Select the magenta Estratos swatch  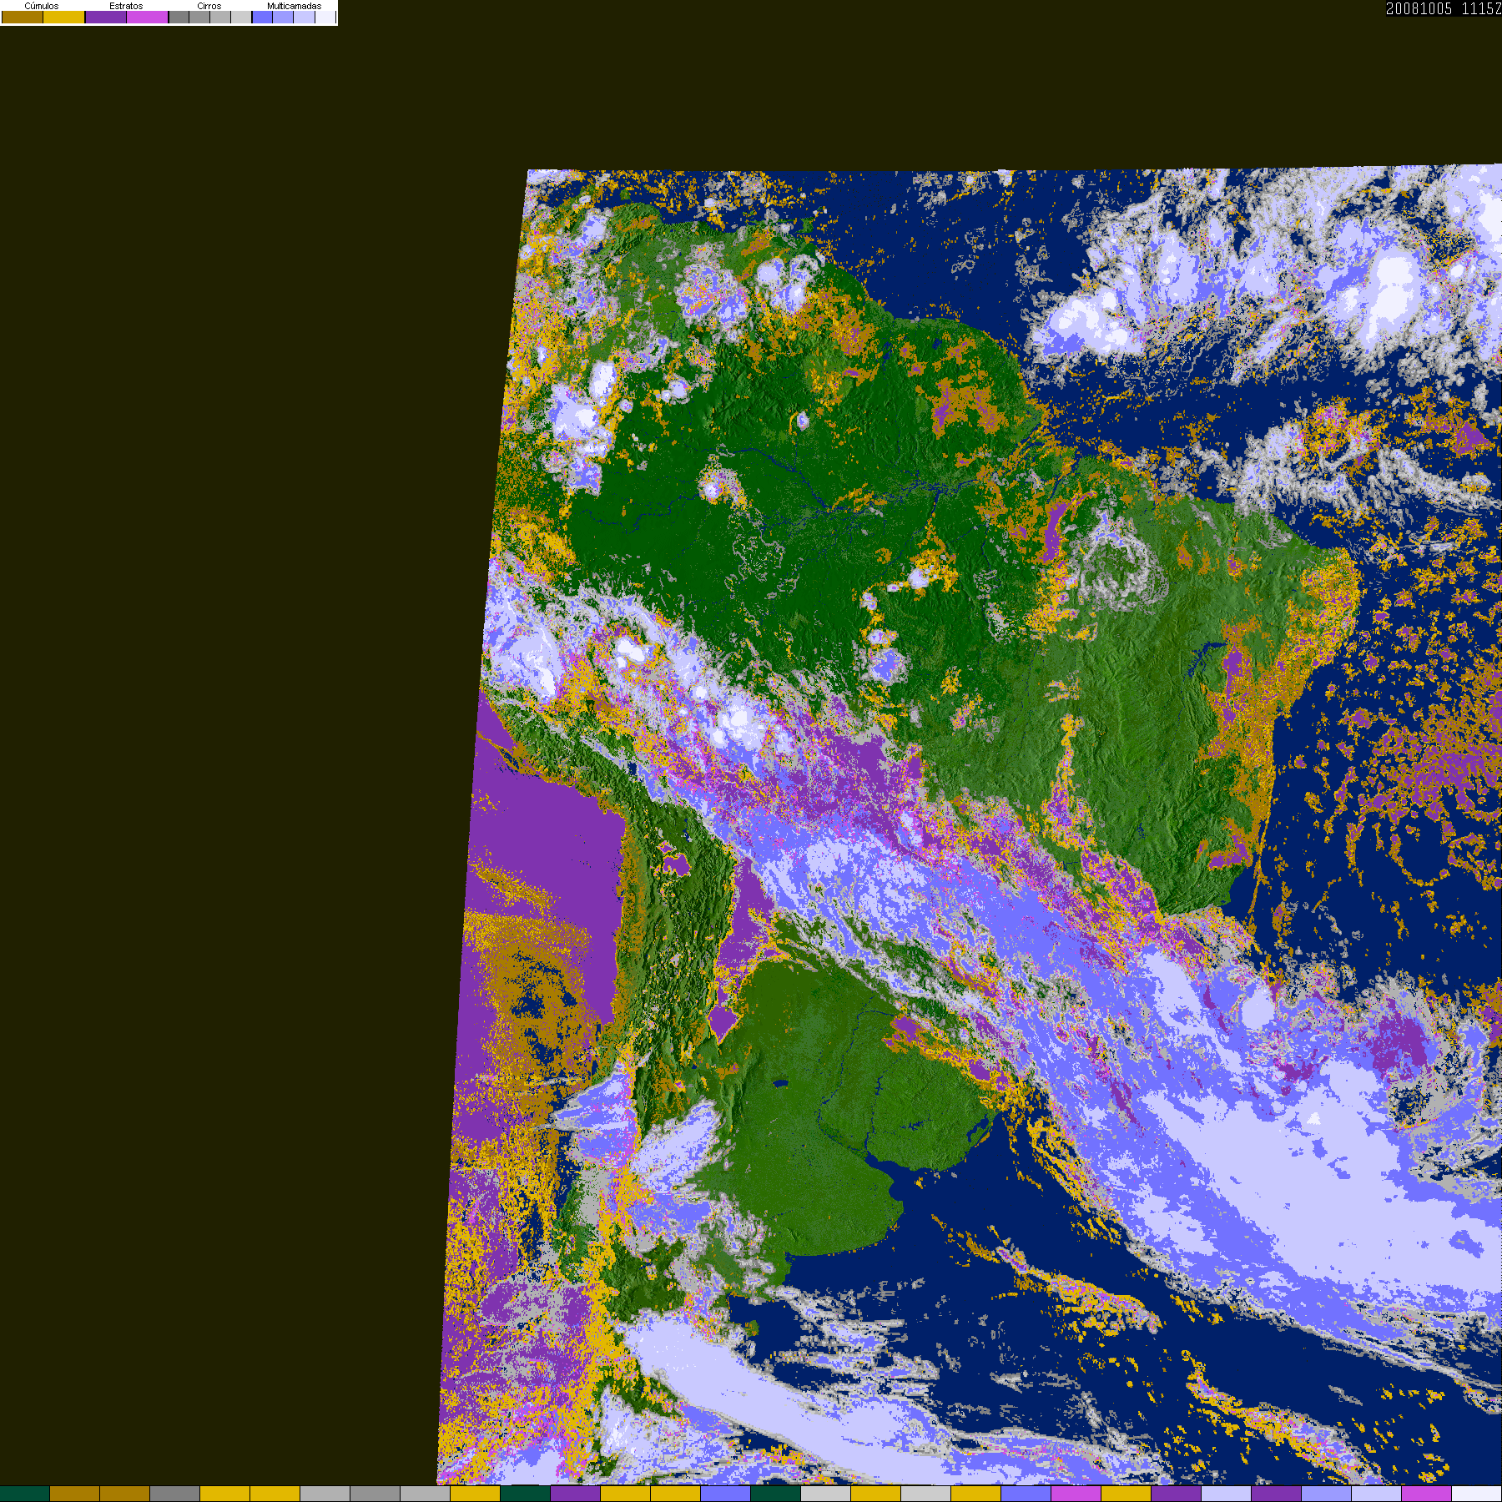pyautogui.click(x=148, y=18)
